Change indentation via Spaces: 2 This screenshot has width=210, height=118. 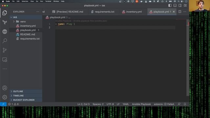[x=98, y=104]
